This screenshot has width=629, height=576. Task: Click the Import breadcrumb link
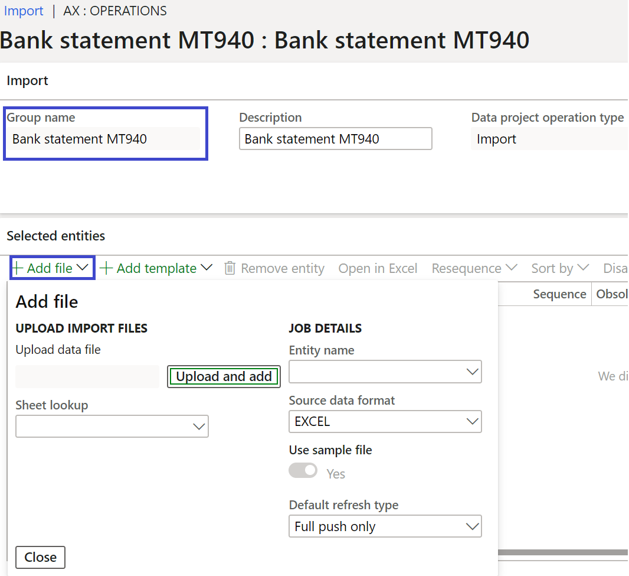tap(23, 11)
